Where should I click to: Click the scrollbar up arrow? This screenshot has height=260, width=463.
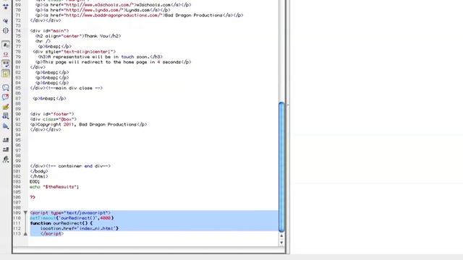click(281, 236)
